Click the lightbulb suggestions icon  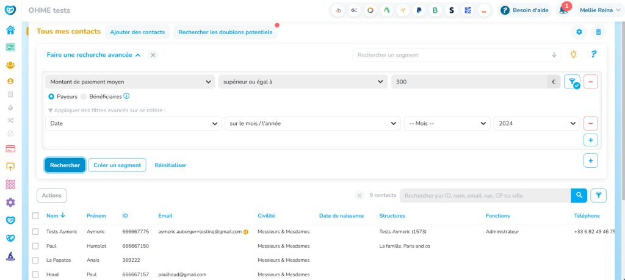tap(573, 54)
